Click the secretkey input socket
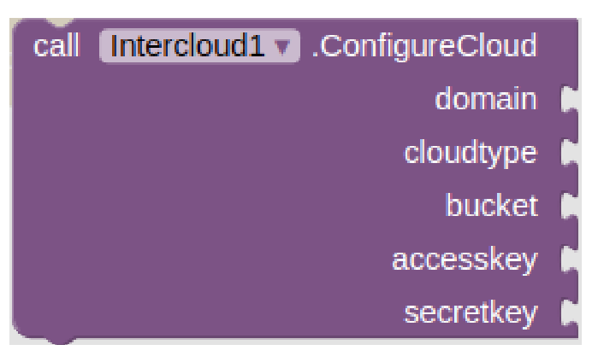 tap(570, 312)
